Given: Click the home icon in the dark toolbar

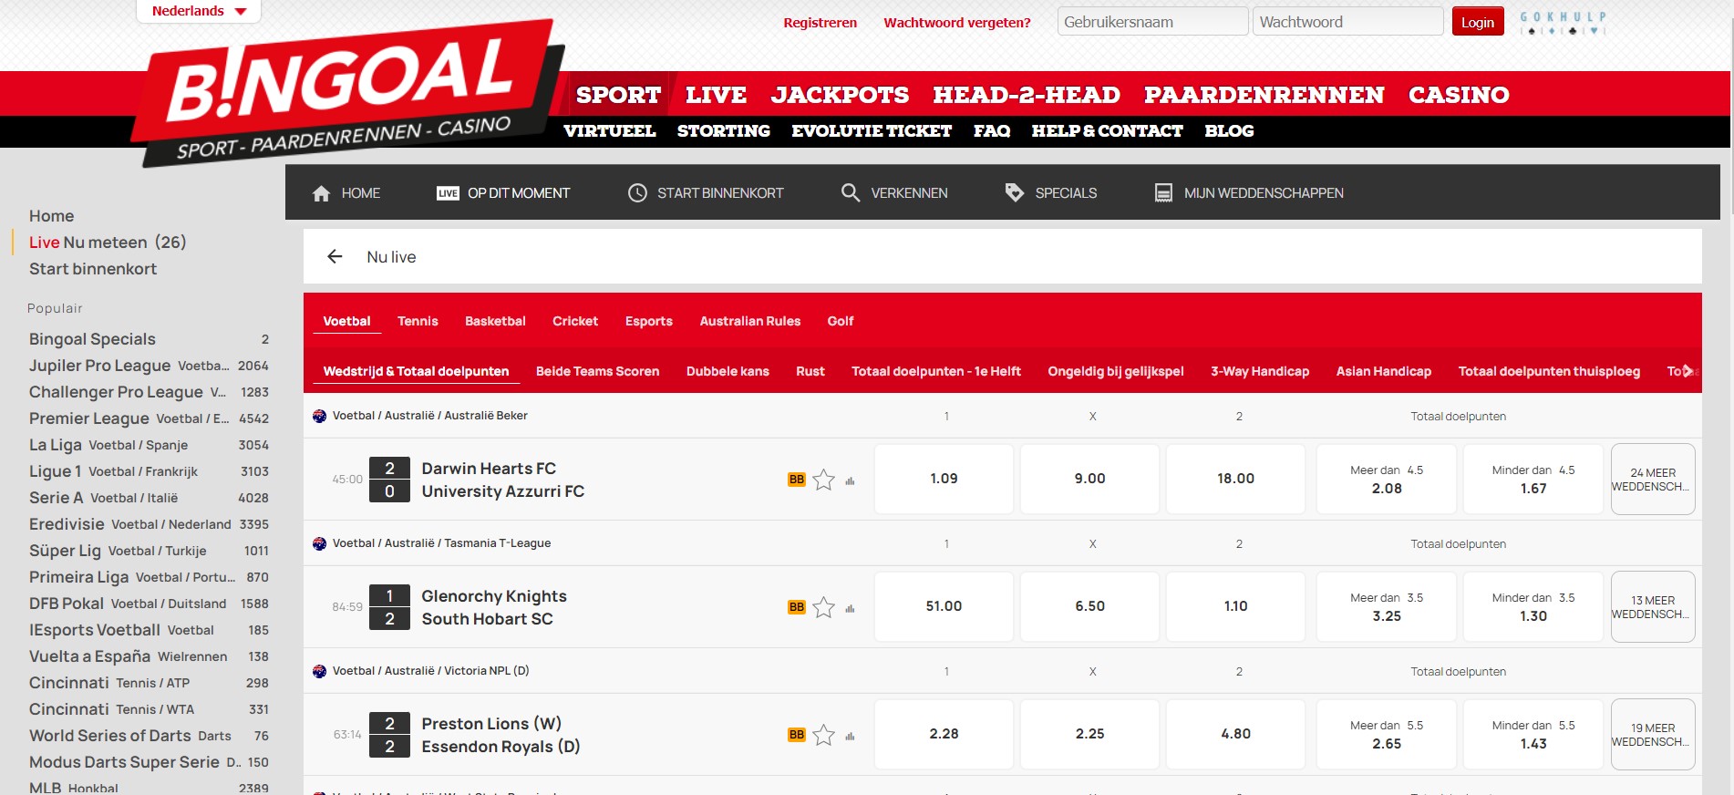Looking at the screenshot, I should (x=321, y=193).
